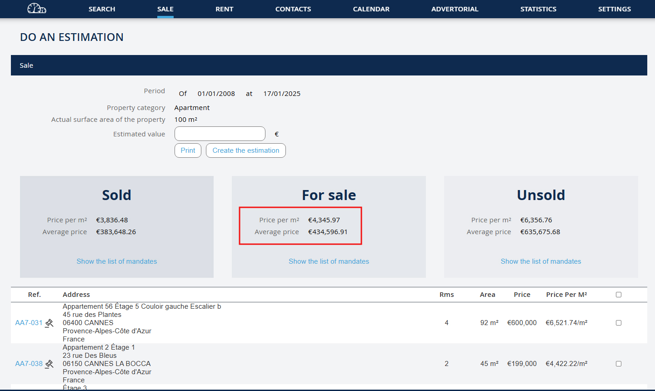This screenshot has height=391, width=655.
Task: Open the Advertorial menu
Action: click(x=455, y=9)
